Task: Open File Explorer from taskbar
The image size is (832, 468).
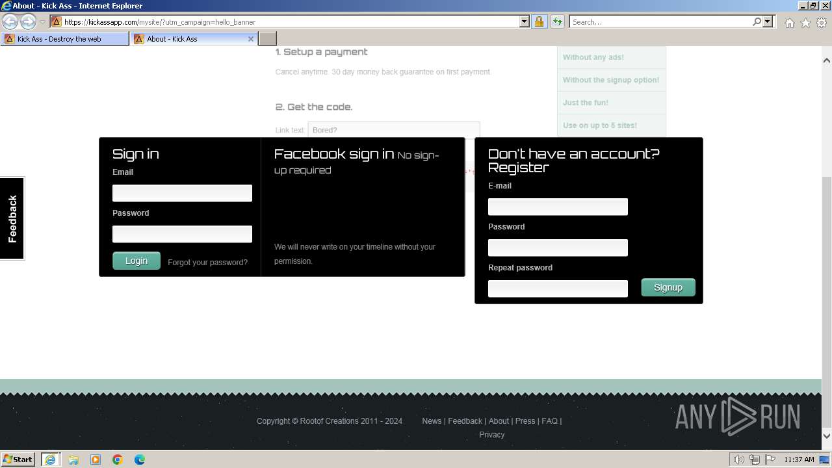Action: coord(73,460)
